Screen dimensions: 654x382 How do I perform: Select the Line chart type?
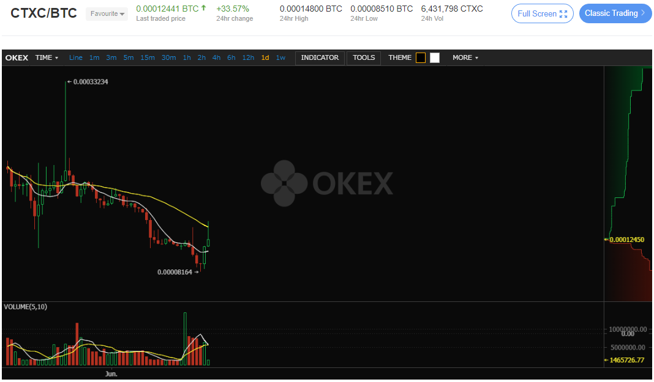click(x=75, y=57)
